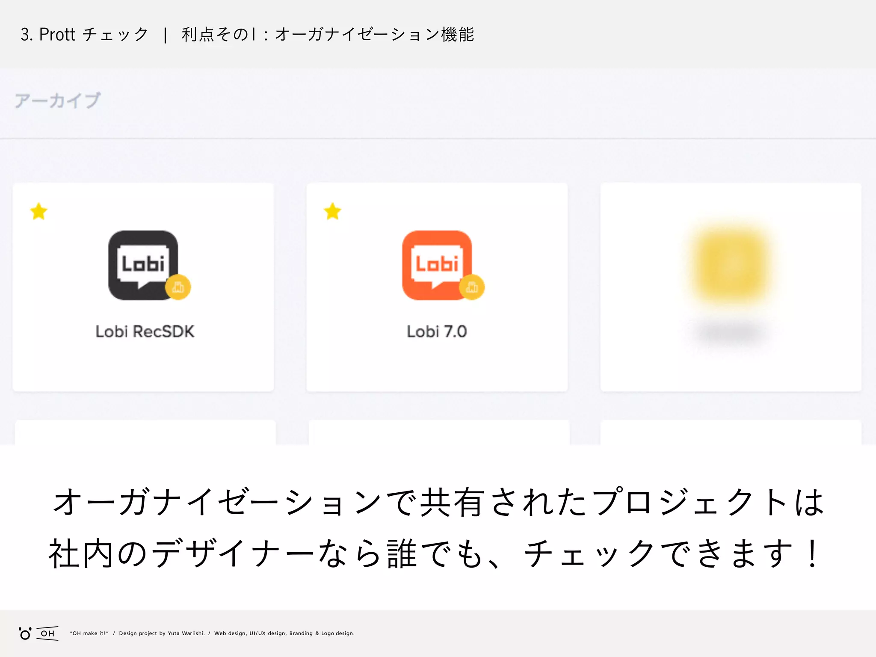Click the organization badge on Lobi RecSDK

[178, 287]
